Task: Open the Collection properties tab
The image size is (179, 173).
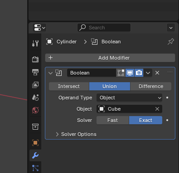Action: [35, 126]
